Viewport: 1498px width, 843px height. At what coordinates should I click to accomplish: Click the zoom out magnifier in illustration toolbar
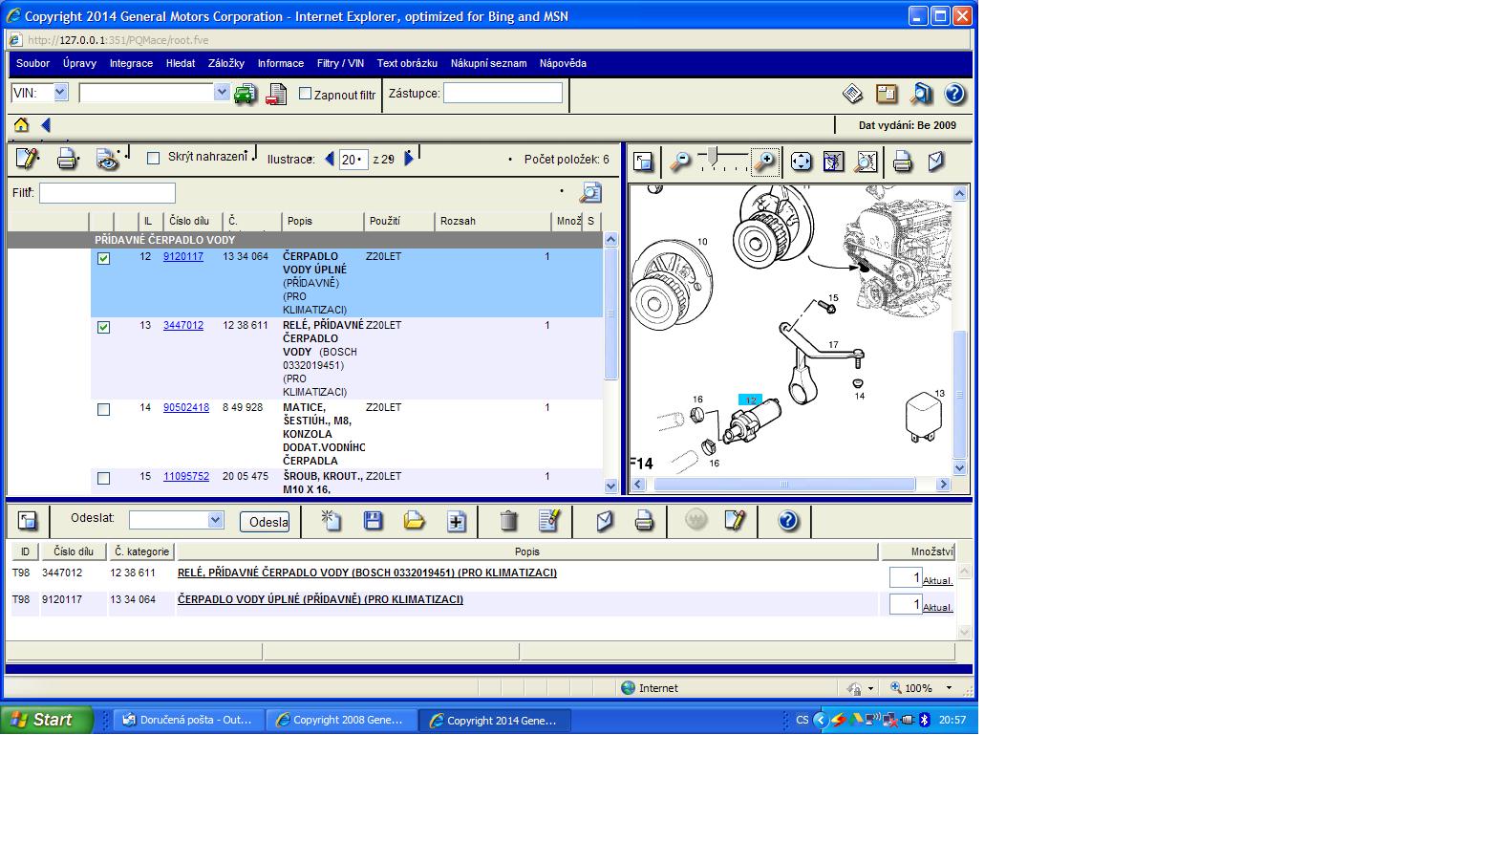679,162
